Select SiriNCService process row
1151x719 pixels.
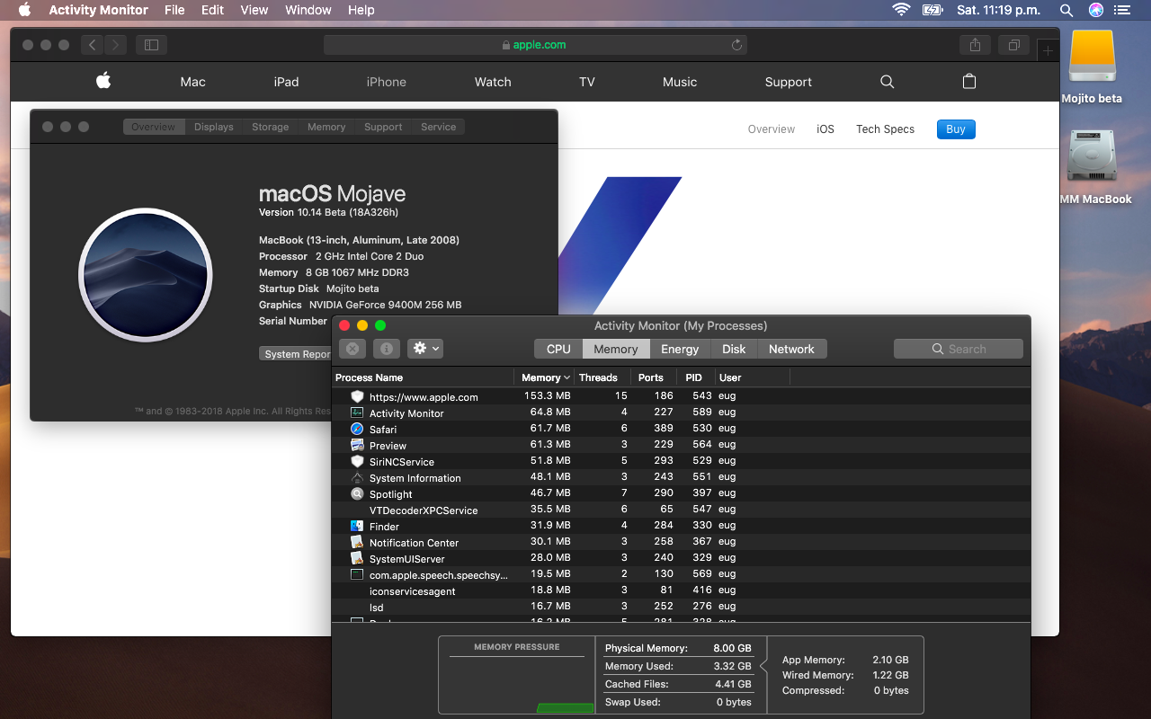681,461
